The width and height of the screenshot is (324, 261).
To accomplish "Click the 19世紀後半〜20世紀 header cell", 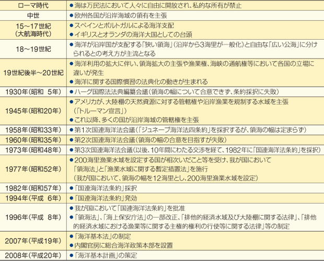I will click(x=34, y=73).
